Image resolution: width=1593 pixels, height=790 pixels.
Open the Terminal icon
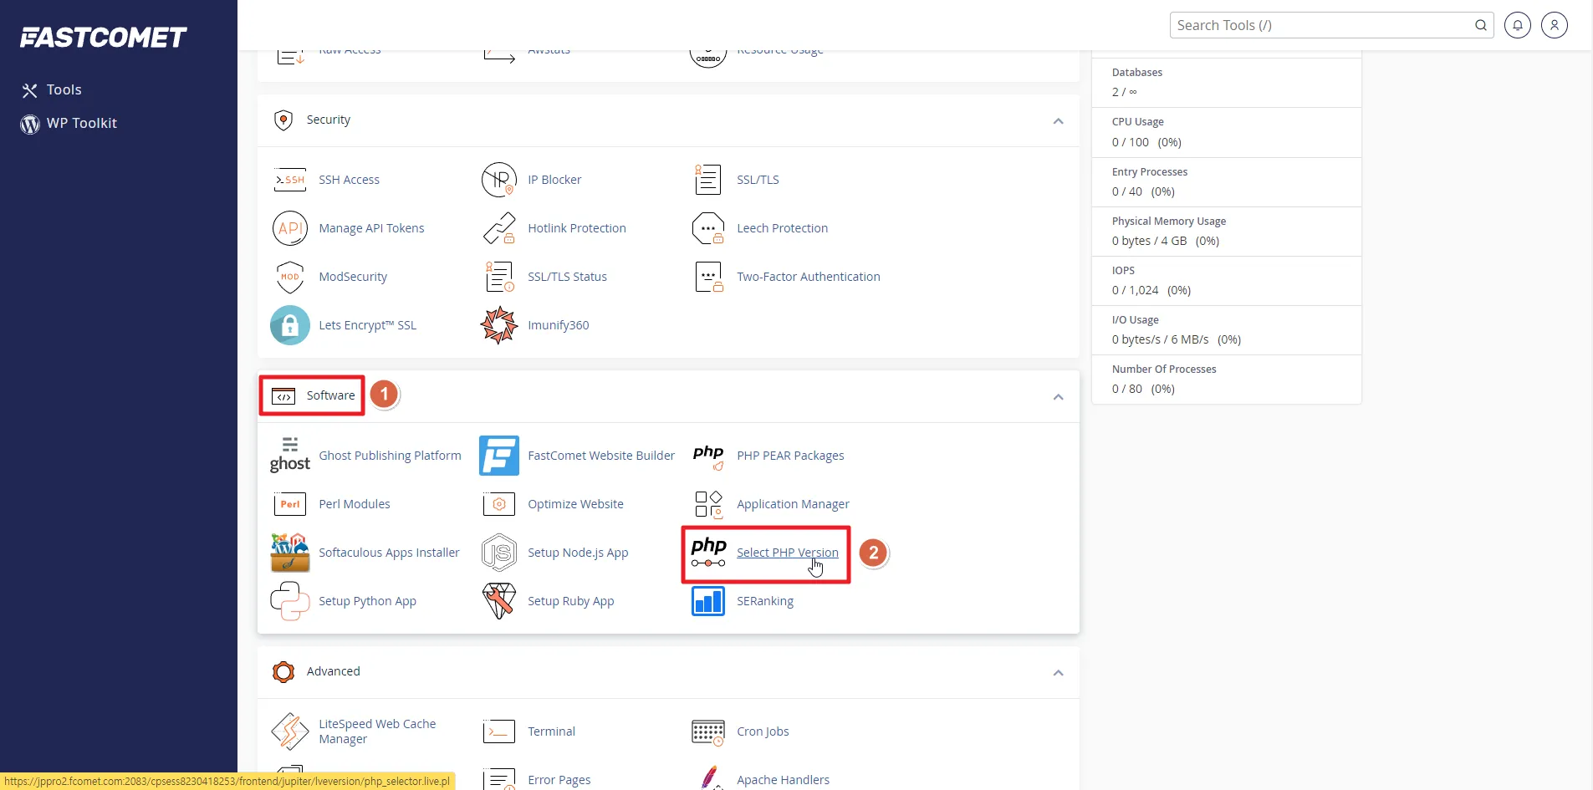tap(499, 731)
